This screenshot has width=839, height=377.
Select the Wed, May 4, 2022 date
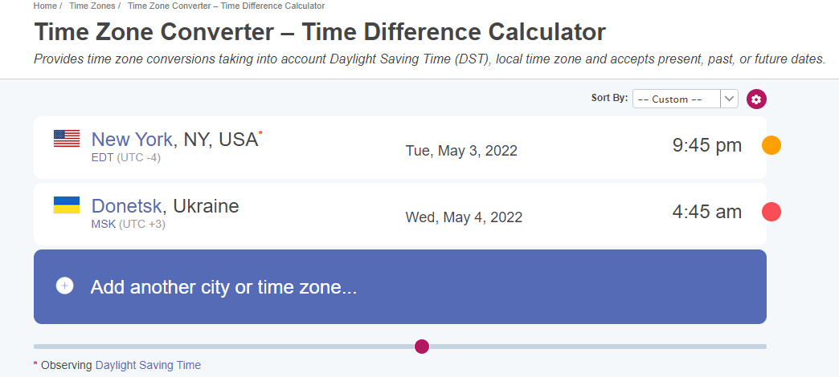pyautogui.click(x=464, y=217)
